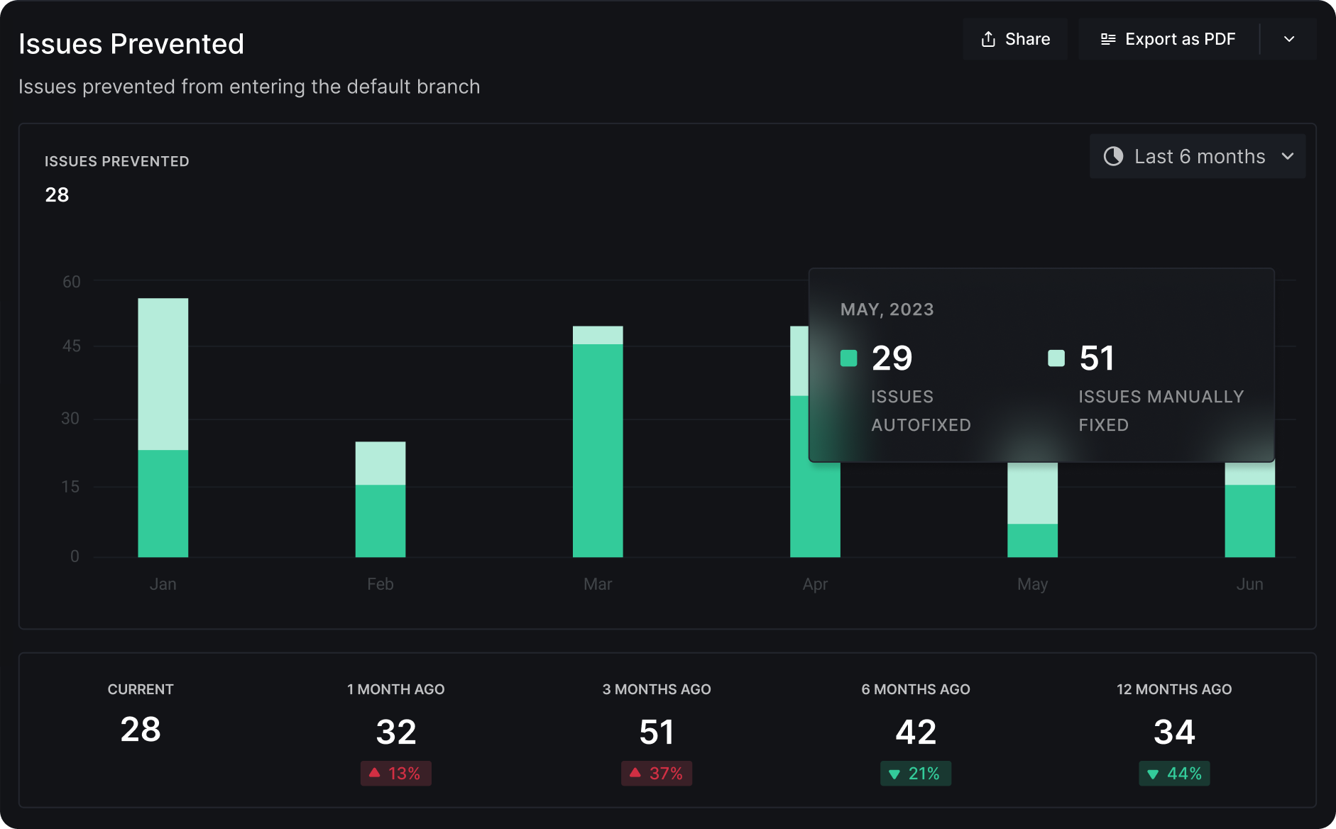Expand export options chevron
Viewport: 1336px width, 829px height.
[x=1289, y=39]
